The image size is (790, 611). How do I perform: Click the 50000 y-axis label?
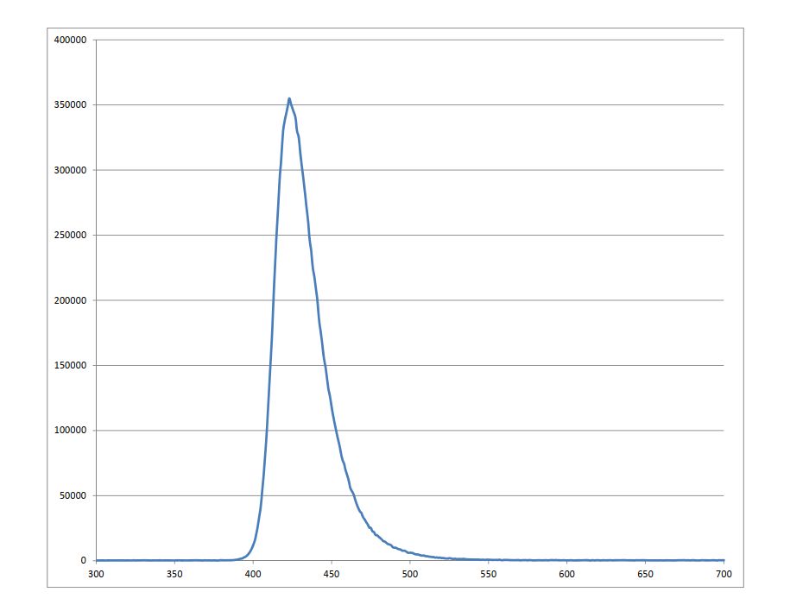(x=73, y=495)
